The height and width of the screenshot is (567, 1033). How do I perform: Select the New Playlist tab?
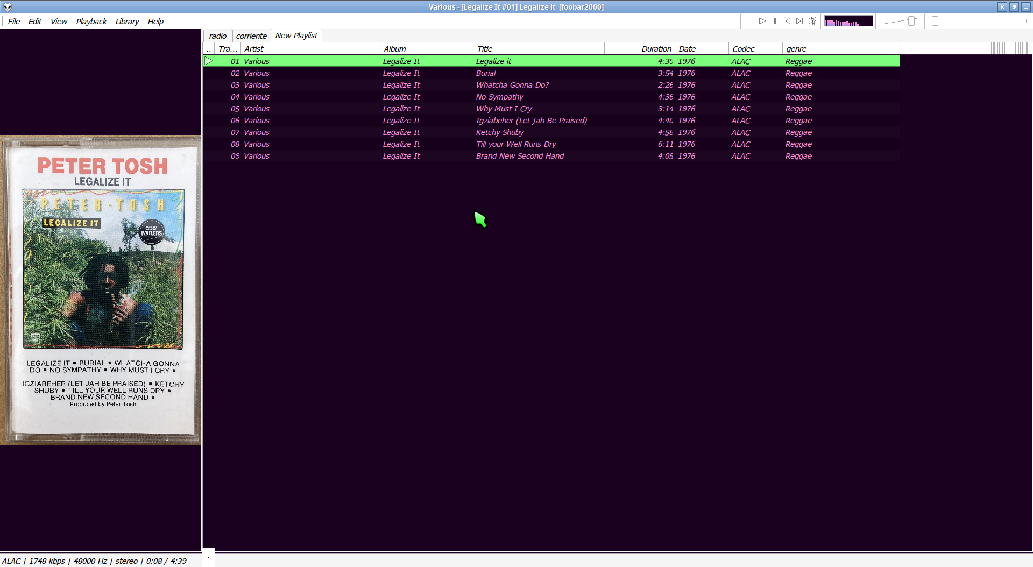click(296, 36)
